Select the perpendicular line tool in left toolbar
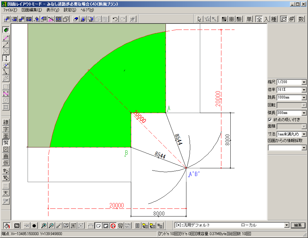308x238 pixels. 6,58
